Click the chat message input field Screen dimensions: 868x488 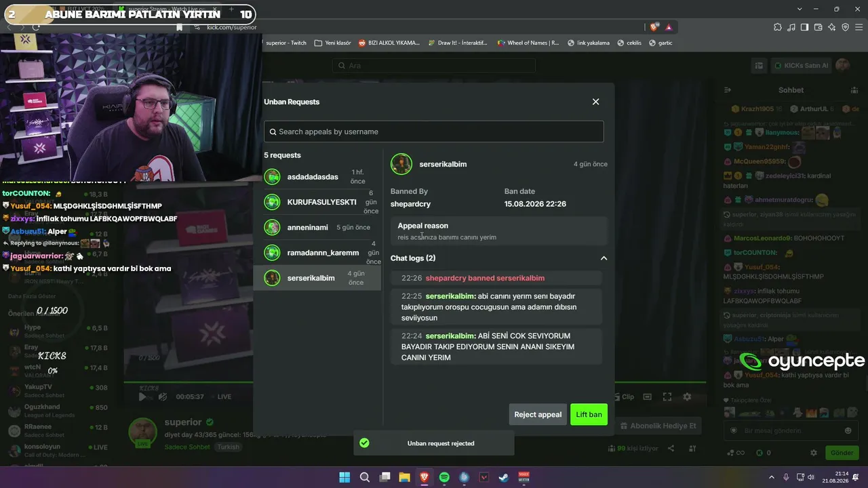coord(790,430)
